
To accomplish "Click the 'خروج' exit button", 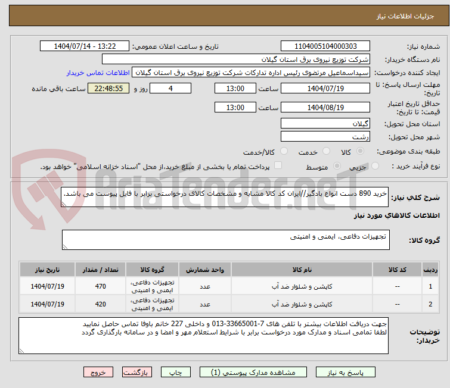I will pyautogui.click(x=98, y=372).
